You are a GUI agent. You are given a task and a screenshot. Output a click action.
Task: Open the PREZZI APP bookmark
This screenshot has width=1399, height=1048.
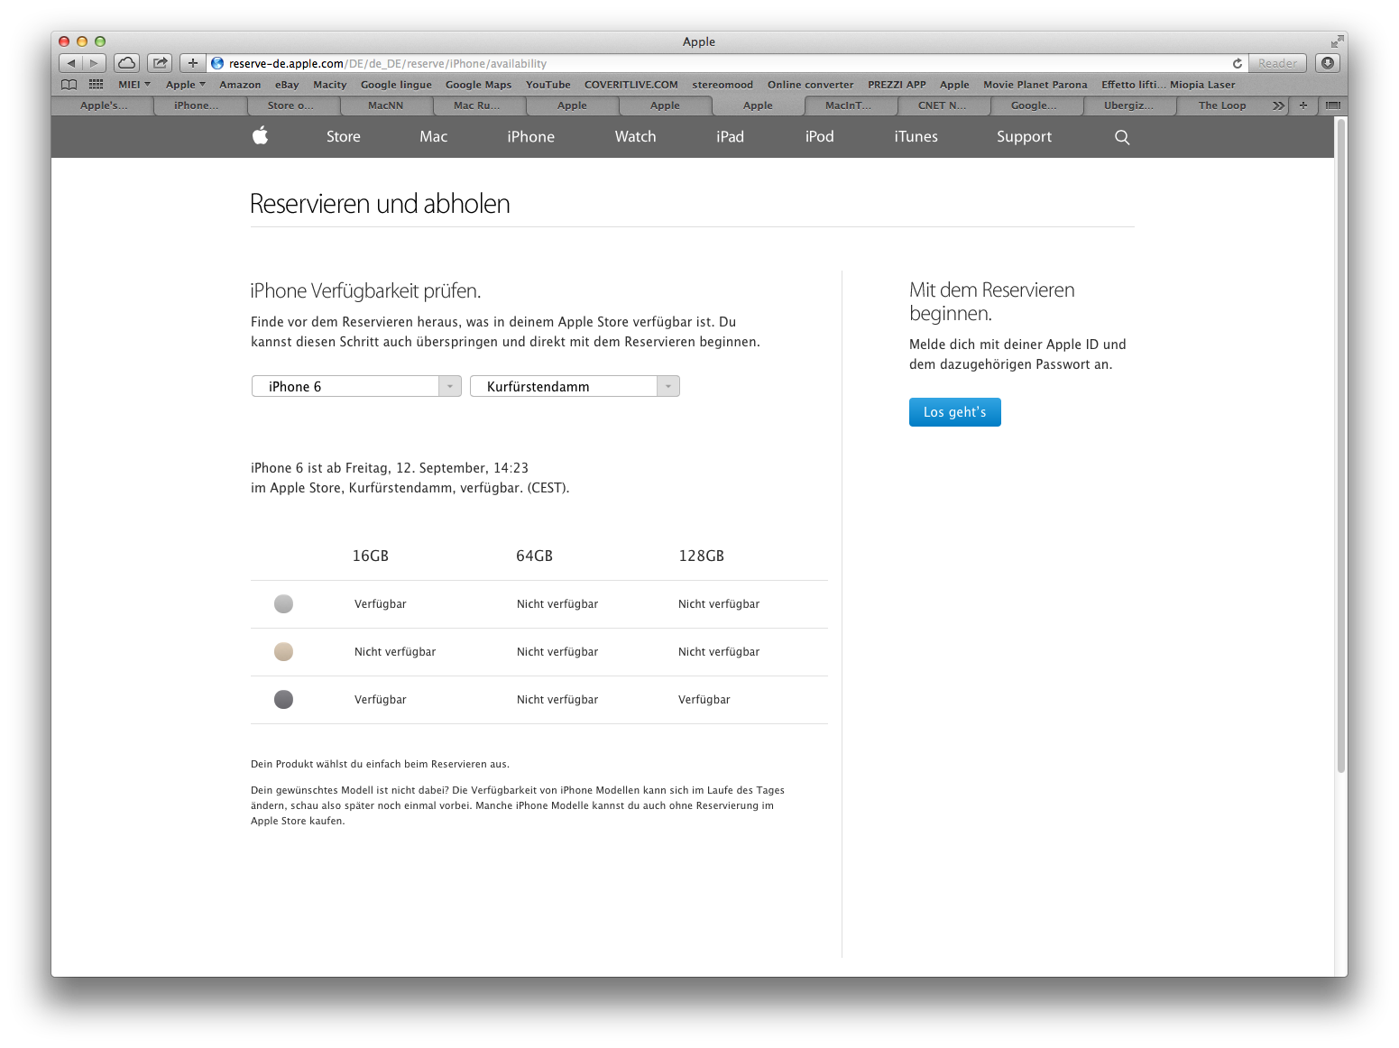[x=897, y=85]
